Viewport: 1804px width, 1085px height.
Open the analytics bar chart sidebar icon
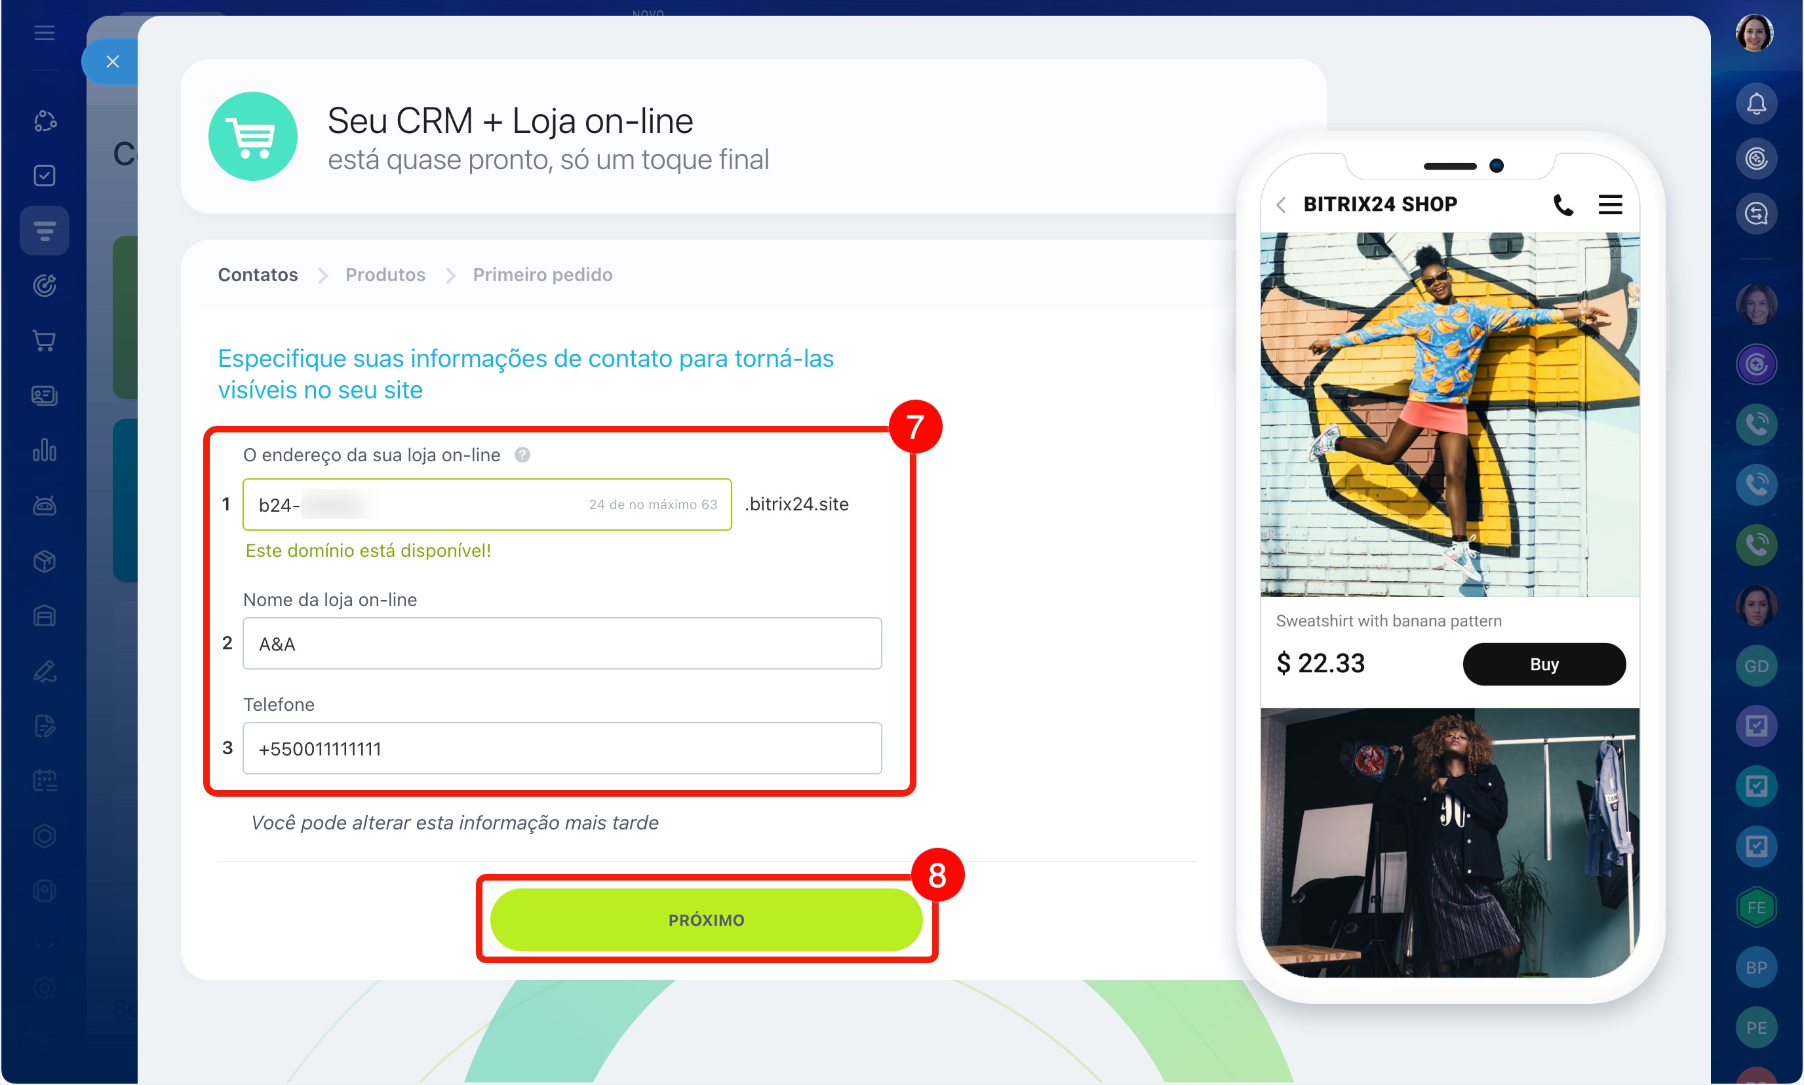tap(45, 450)
